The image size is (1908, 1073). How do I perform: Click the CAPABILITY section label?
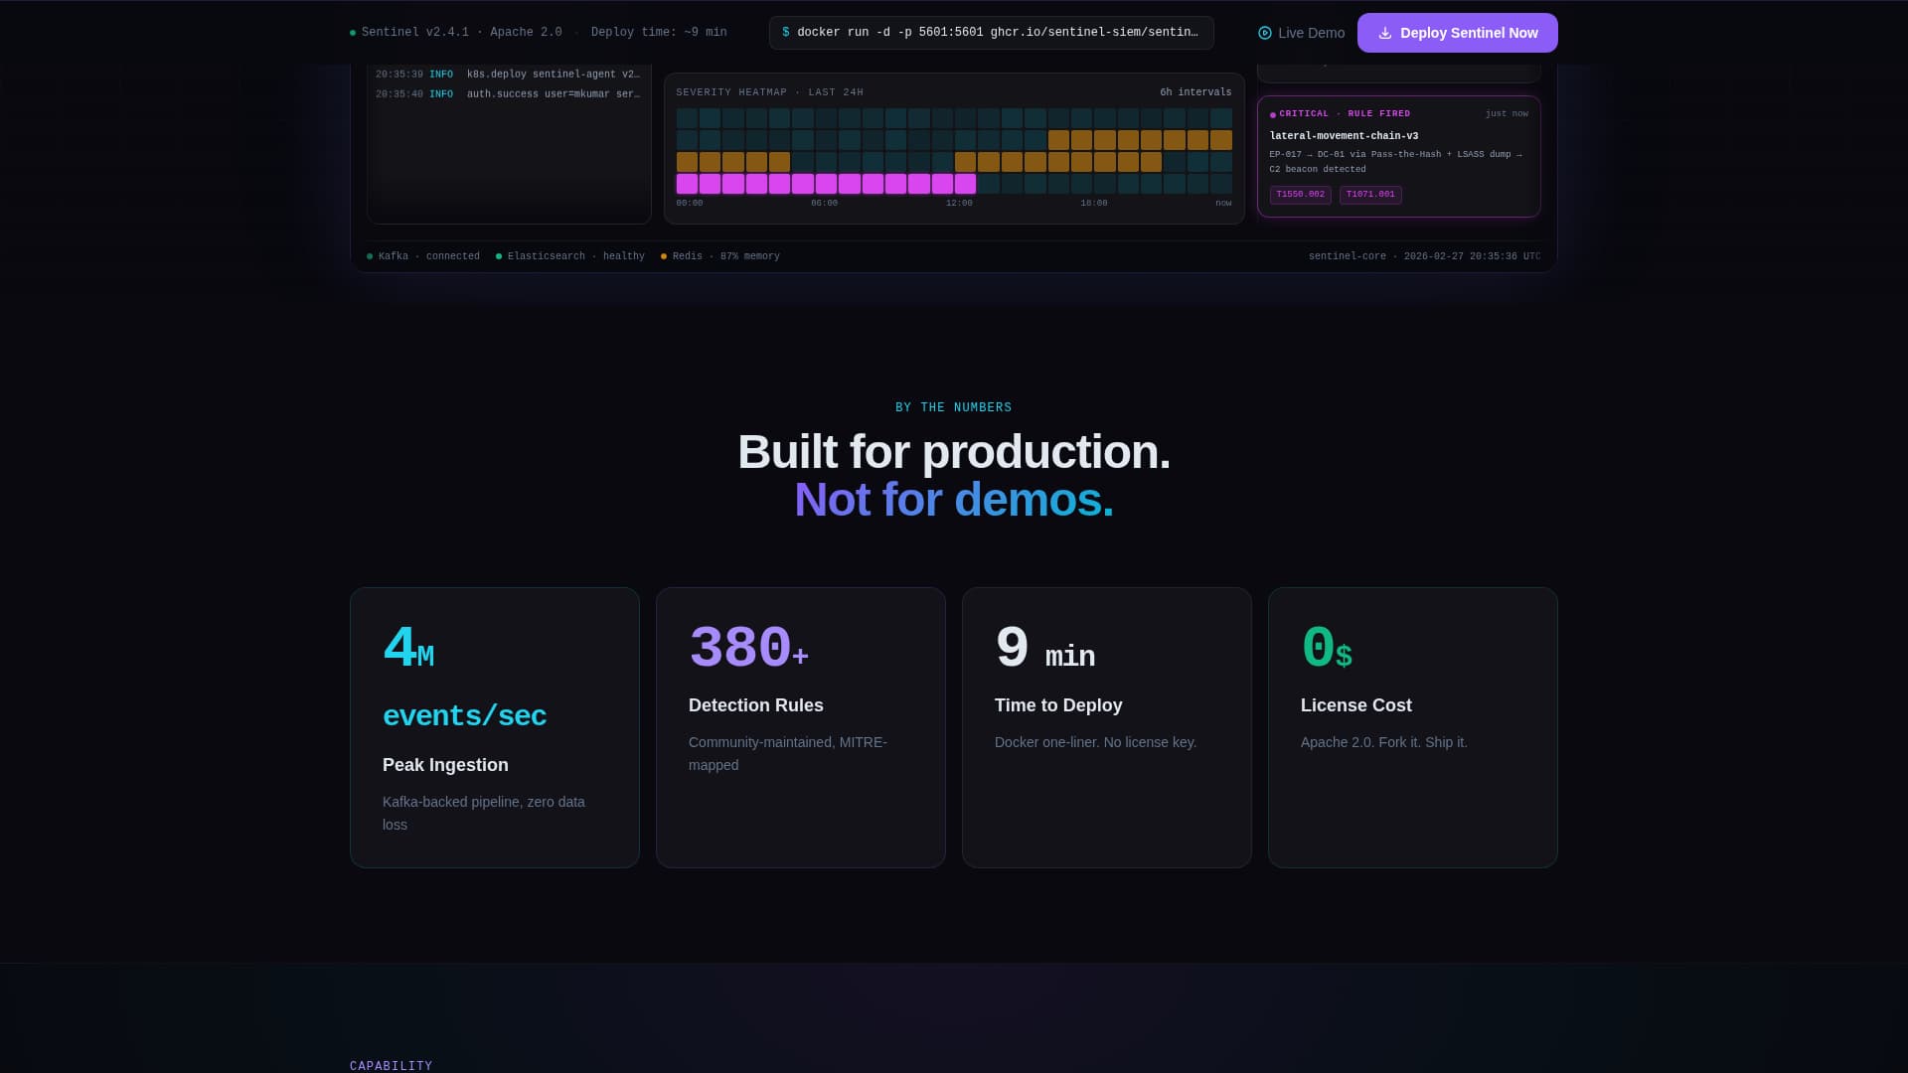click(391, 1066)
